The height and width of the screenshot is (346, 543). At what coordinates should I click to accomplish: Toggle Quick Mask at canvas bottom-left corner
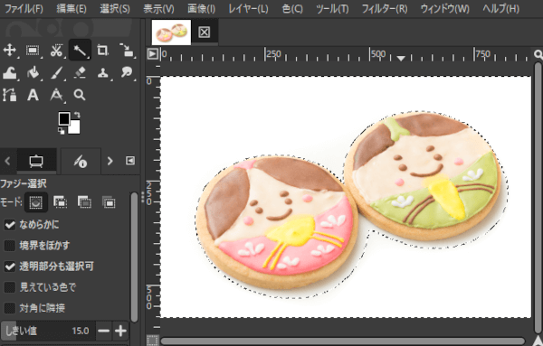[x=152, y=340]
